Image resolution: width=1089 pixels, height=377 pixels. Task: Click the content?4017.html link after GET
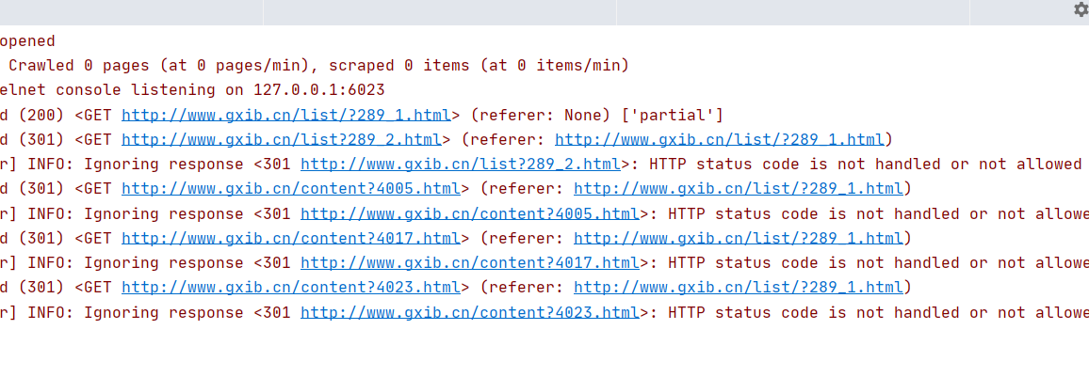(291, 238)
